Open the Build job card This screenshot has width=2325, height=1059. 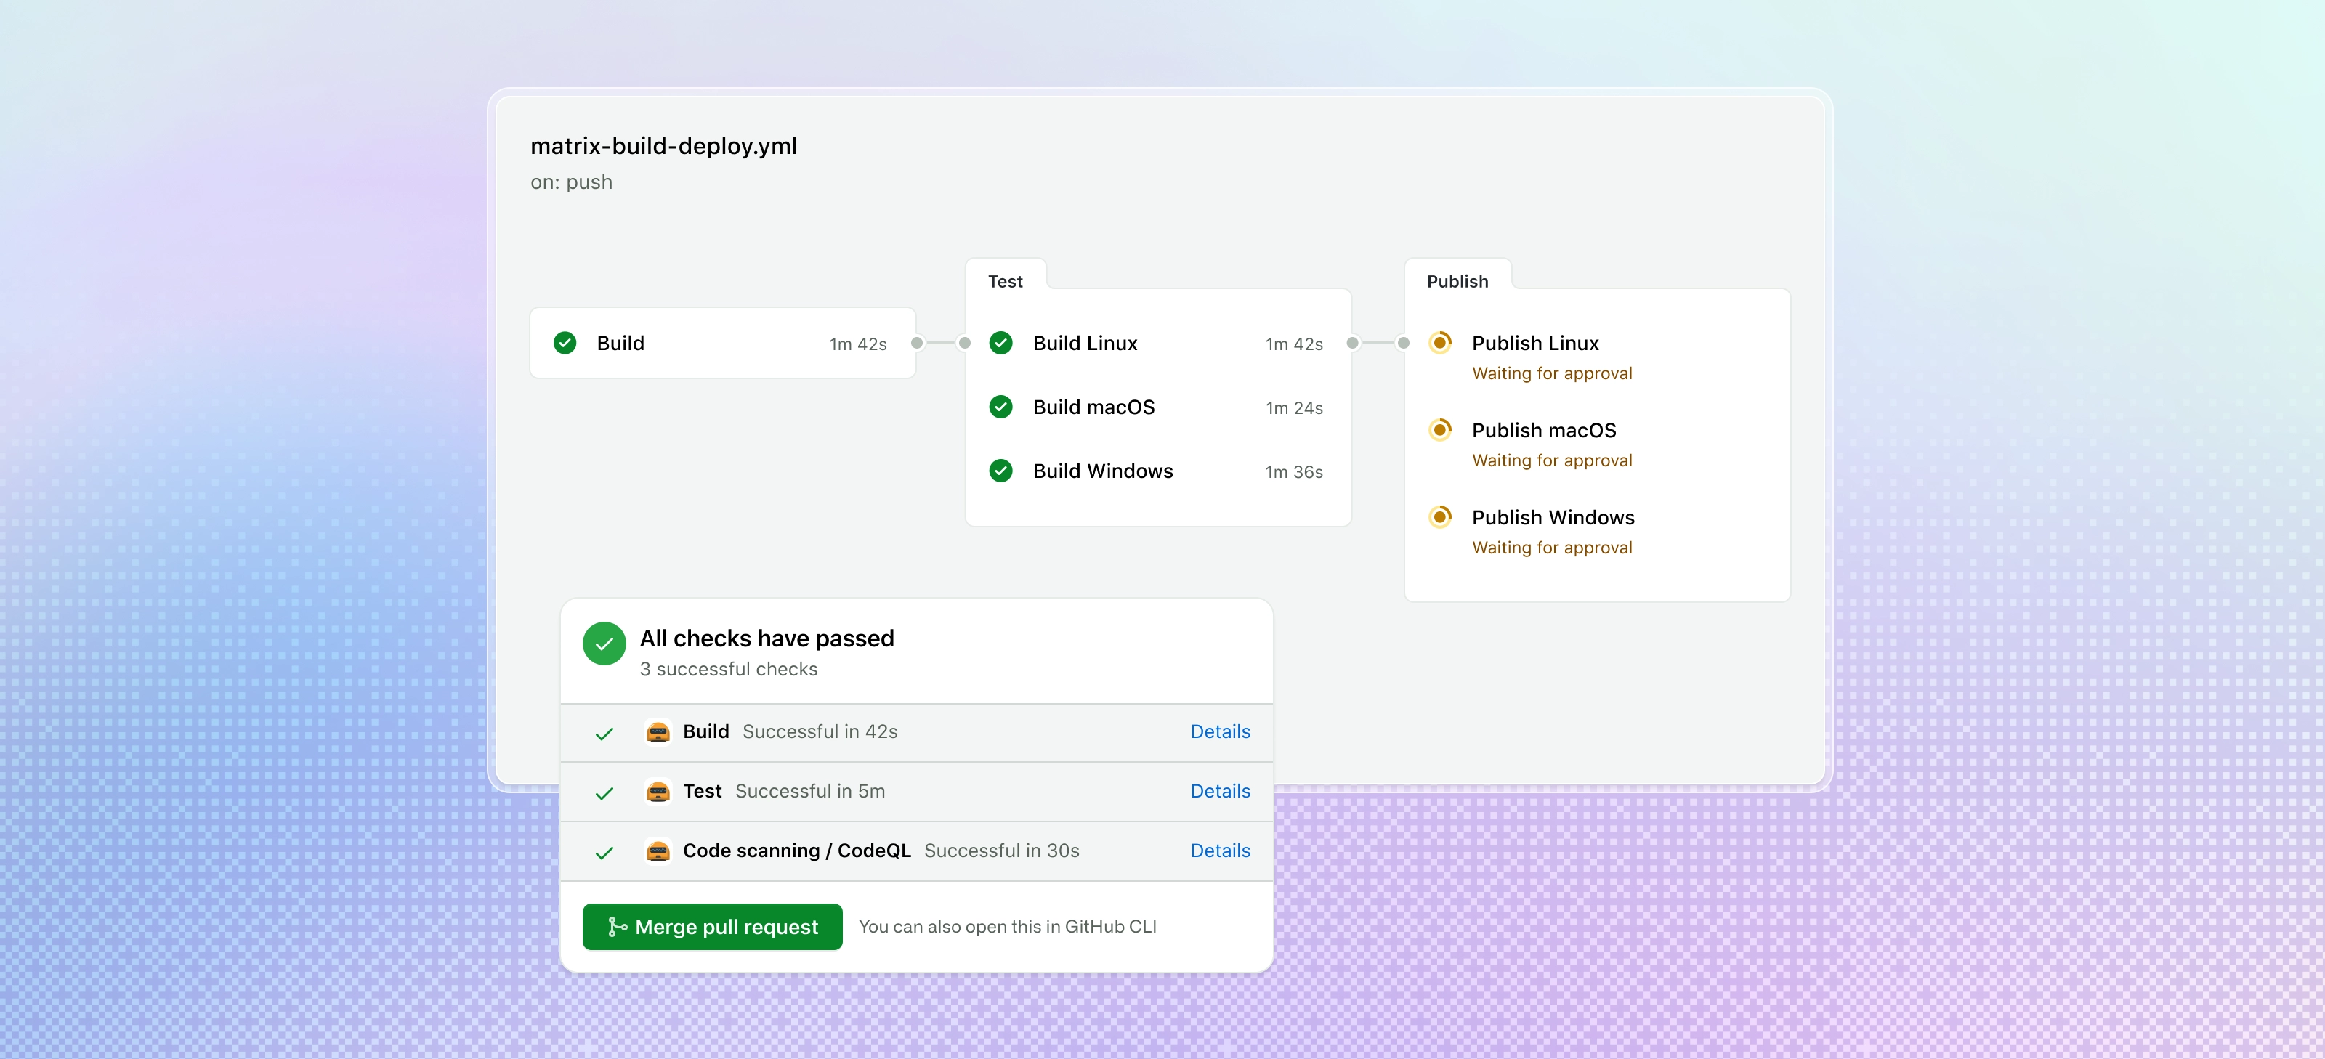tap(723, 343)
